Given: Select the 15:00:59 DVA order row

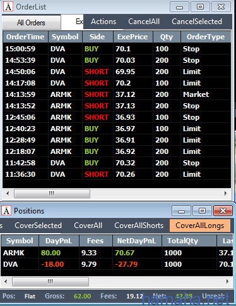Looking at the screenshot, I should (117, 49).
